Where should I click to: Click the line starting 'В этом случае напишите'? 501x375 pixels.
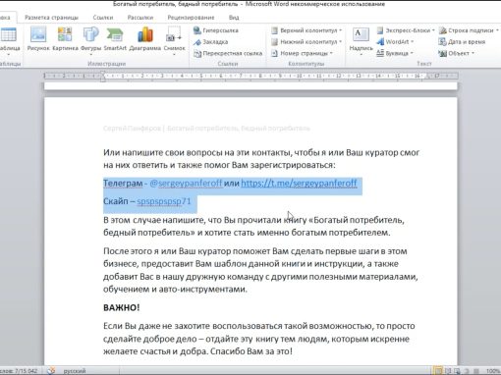[253, 220]
